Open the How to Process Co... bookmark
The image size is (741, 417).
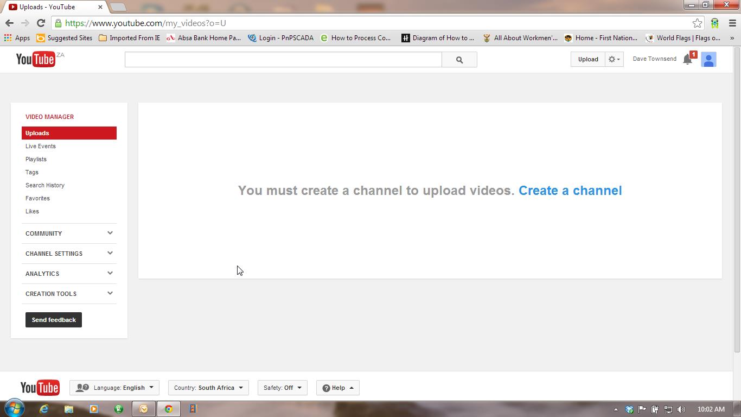[x=355, y=38]
